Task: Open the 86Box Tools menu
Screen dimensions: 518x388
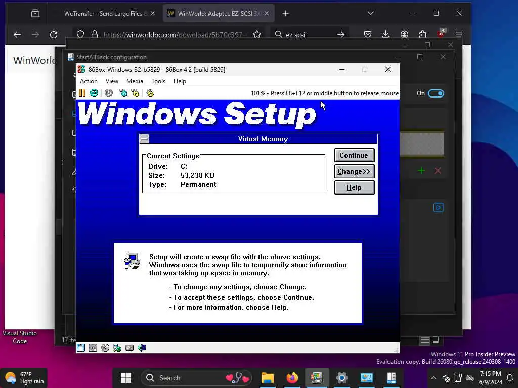Action: (158, 81)
